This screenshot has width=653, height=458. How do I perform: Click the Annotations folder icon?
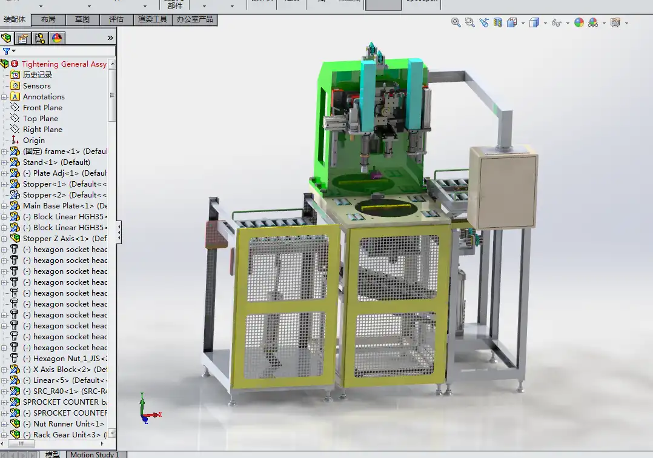[x=15, y=96]
